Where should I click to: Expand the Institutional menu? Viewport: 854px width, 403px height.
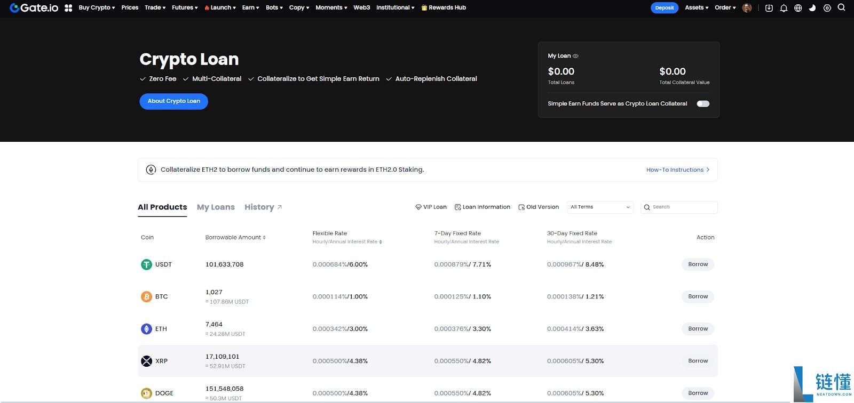point(395,7)
